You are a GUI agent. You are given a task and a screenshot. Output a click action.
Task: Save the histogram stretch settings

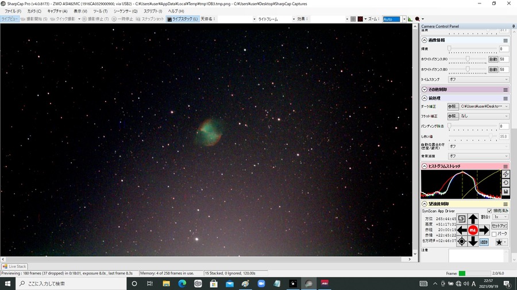[x=506, y=191]
